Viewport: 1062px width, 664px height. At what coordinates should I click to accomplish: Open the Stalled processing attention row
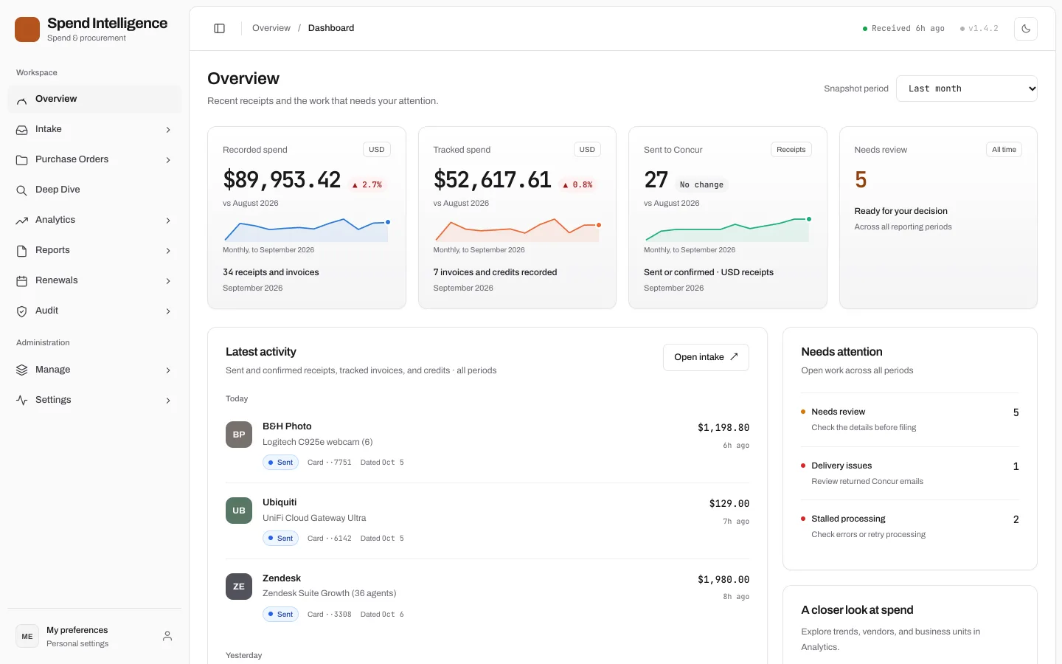910,527
